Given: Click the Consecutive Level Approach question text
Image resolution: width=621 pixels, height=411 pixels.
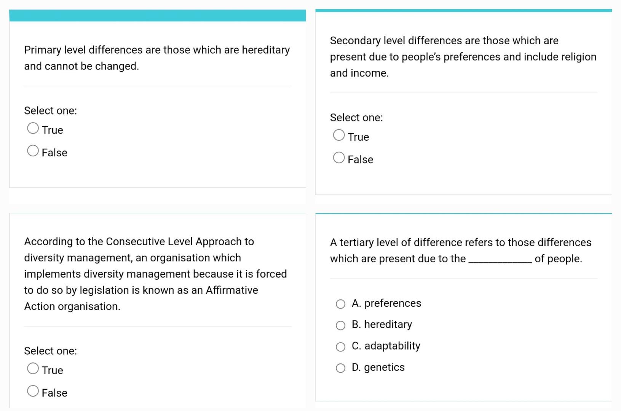Looking at the screenshot, I should [155, 274].
